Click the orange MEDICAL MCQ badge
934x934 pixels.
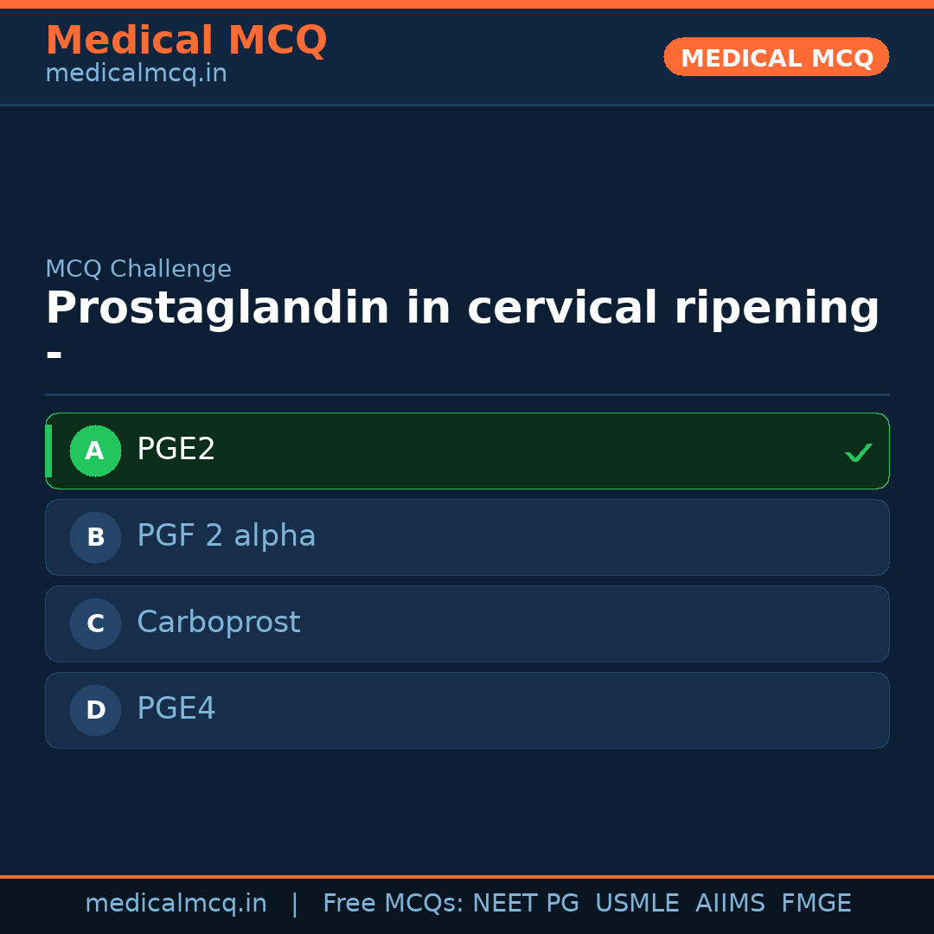coord(776,57)
